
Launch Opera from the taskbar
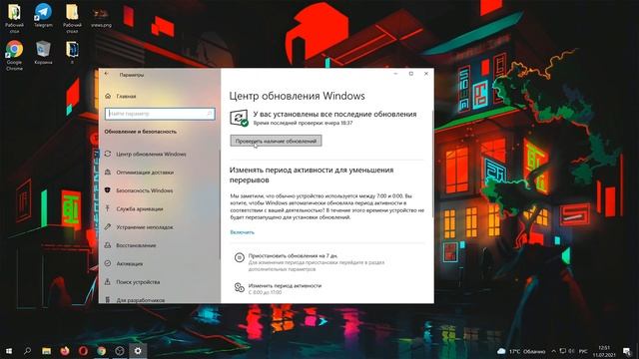83,351
